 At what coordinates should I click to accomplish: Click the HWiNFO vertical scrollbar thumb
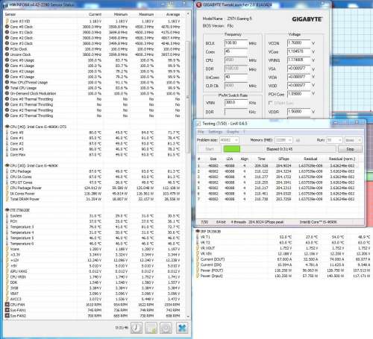click(x=188, y=97)
